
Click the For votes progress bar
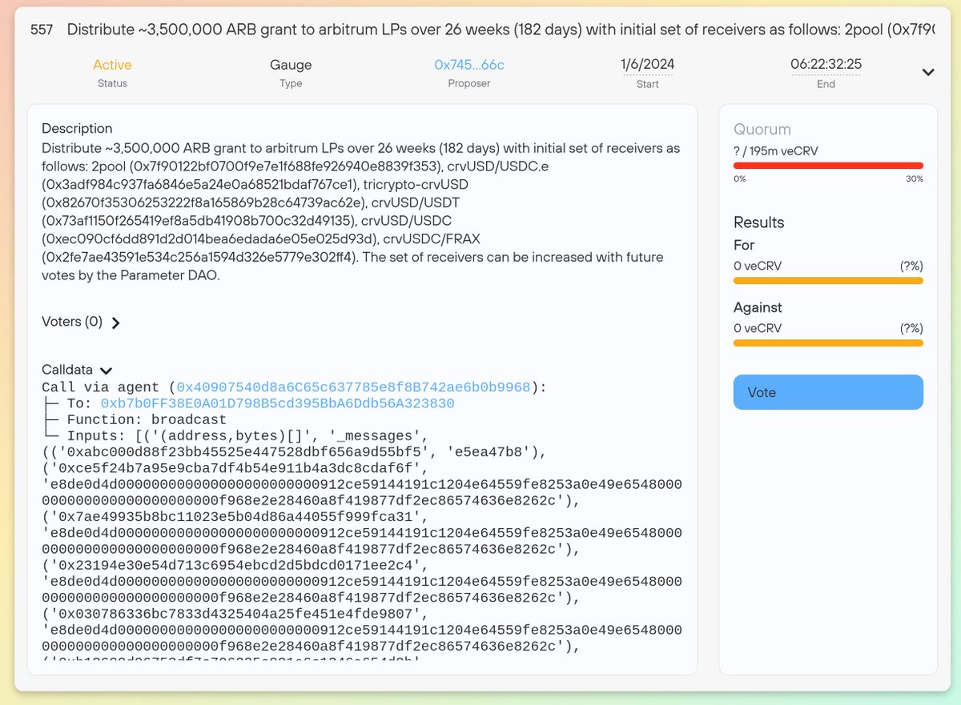828,281
